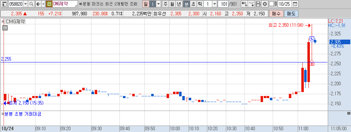Expand the speaker options dropdown arrow
The height and width of the screenshot is (132, 351).
43,4
